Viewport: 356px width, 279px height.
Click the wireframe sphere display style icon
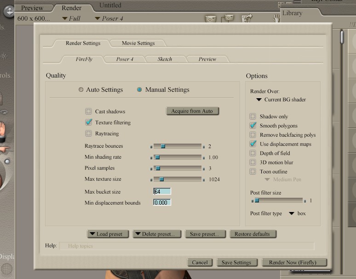click(x=6, y=269)
